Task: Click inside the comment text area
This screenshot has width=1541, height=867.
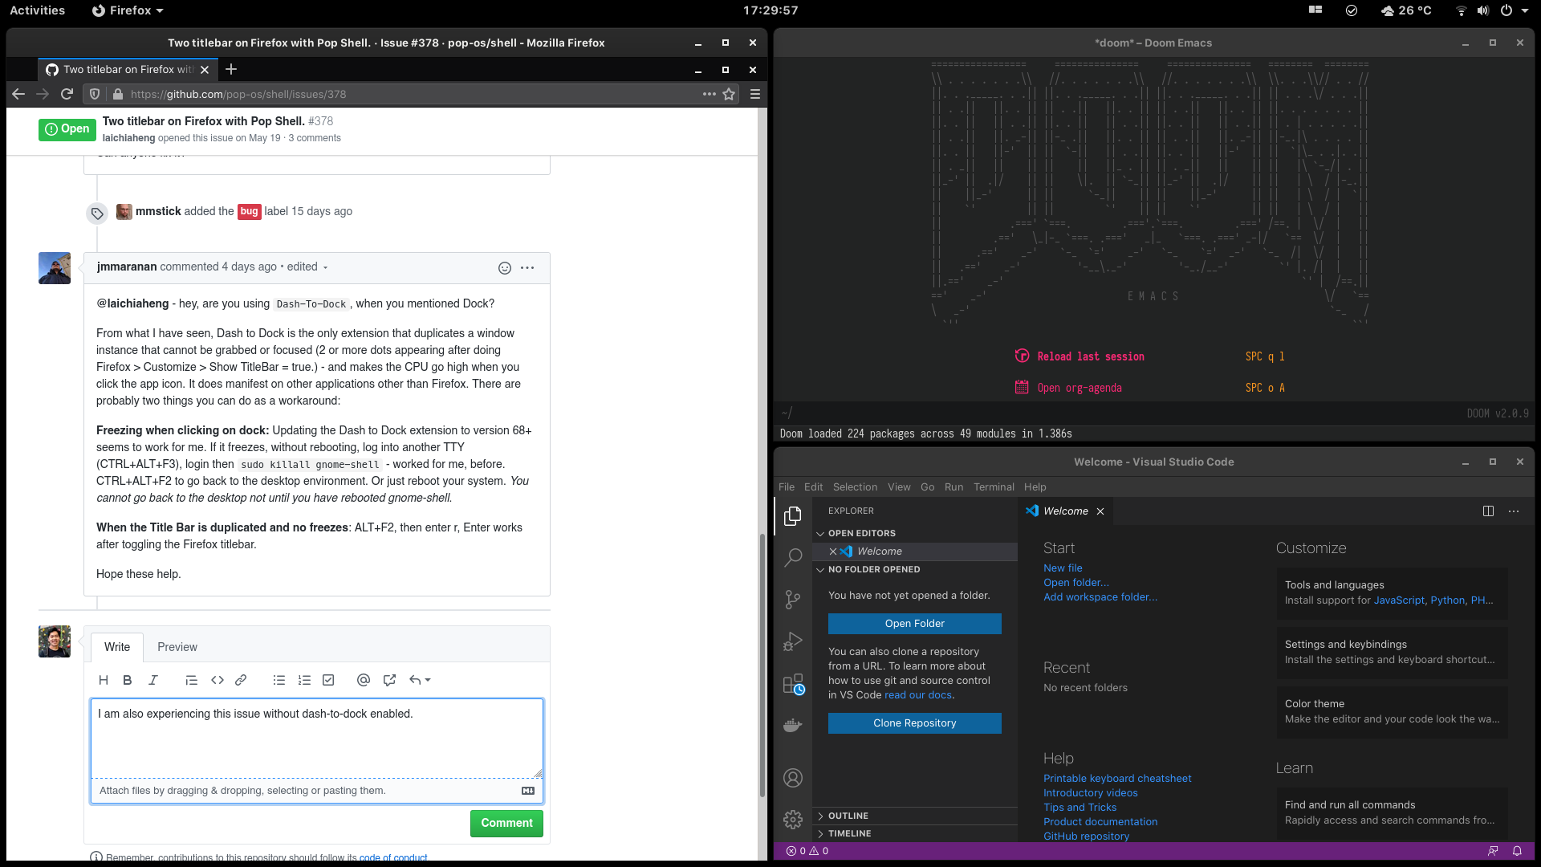Action: (x=317, y=738)
